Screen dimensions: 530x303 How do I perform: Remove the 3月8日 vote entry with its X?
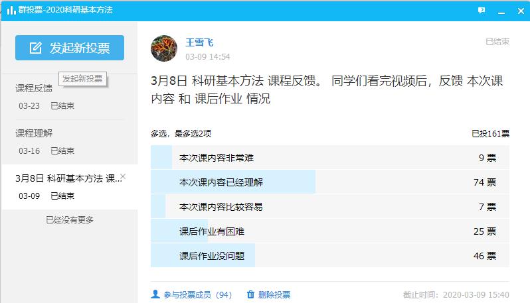[x=123, y=177]
